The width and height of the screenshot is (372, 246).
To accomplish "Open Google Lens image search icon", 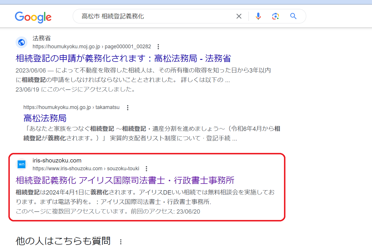I will (x=276, y=16).
